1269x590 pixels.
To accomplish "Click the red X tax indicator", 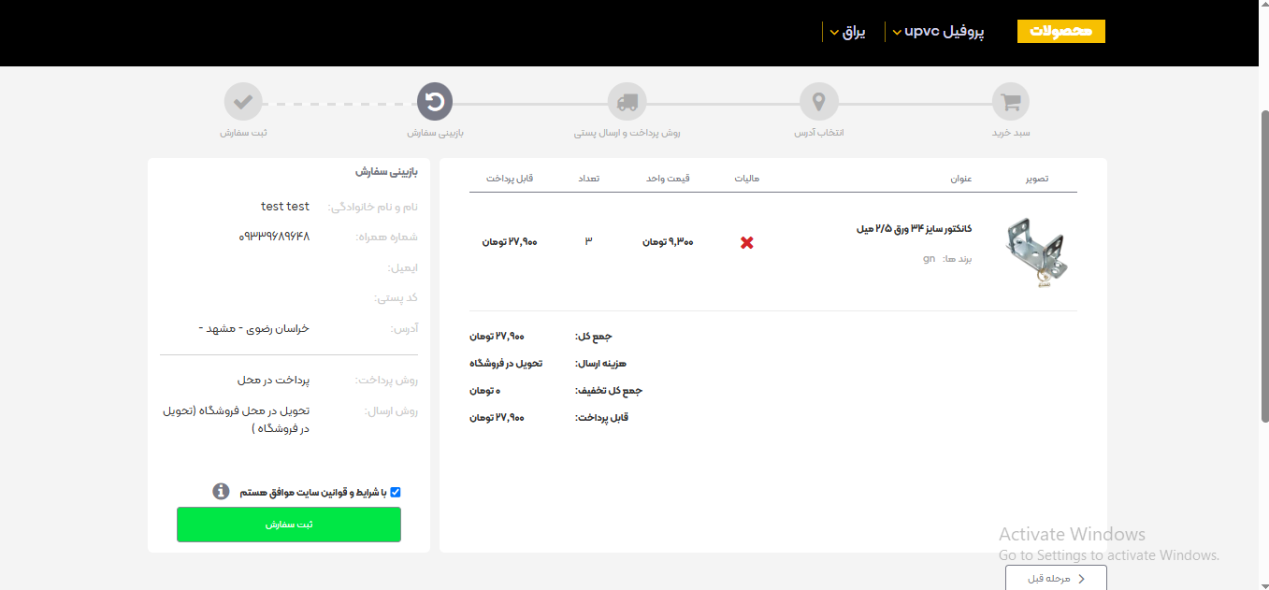I will 745,242.
